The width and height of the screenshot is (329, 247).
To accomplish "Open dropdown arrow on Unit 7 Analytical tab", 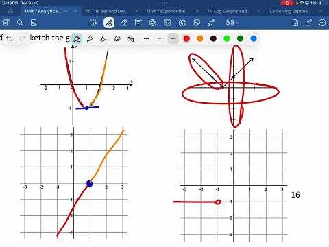I will pyautogui.click(x=66, y=11).
